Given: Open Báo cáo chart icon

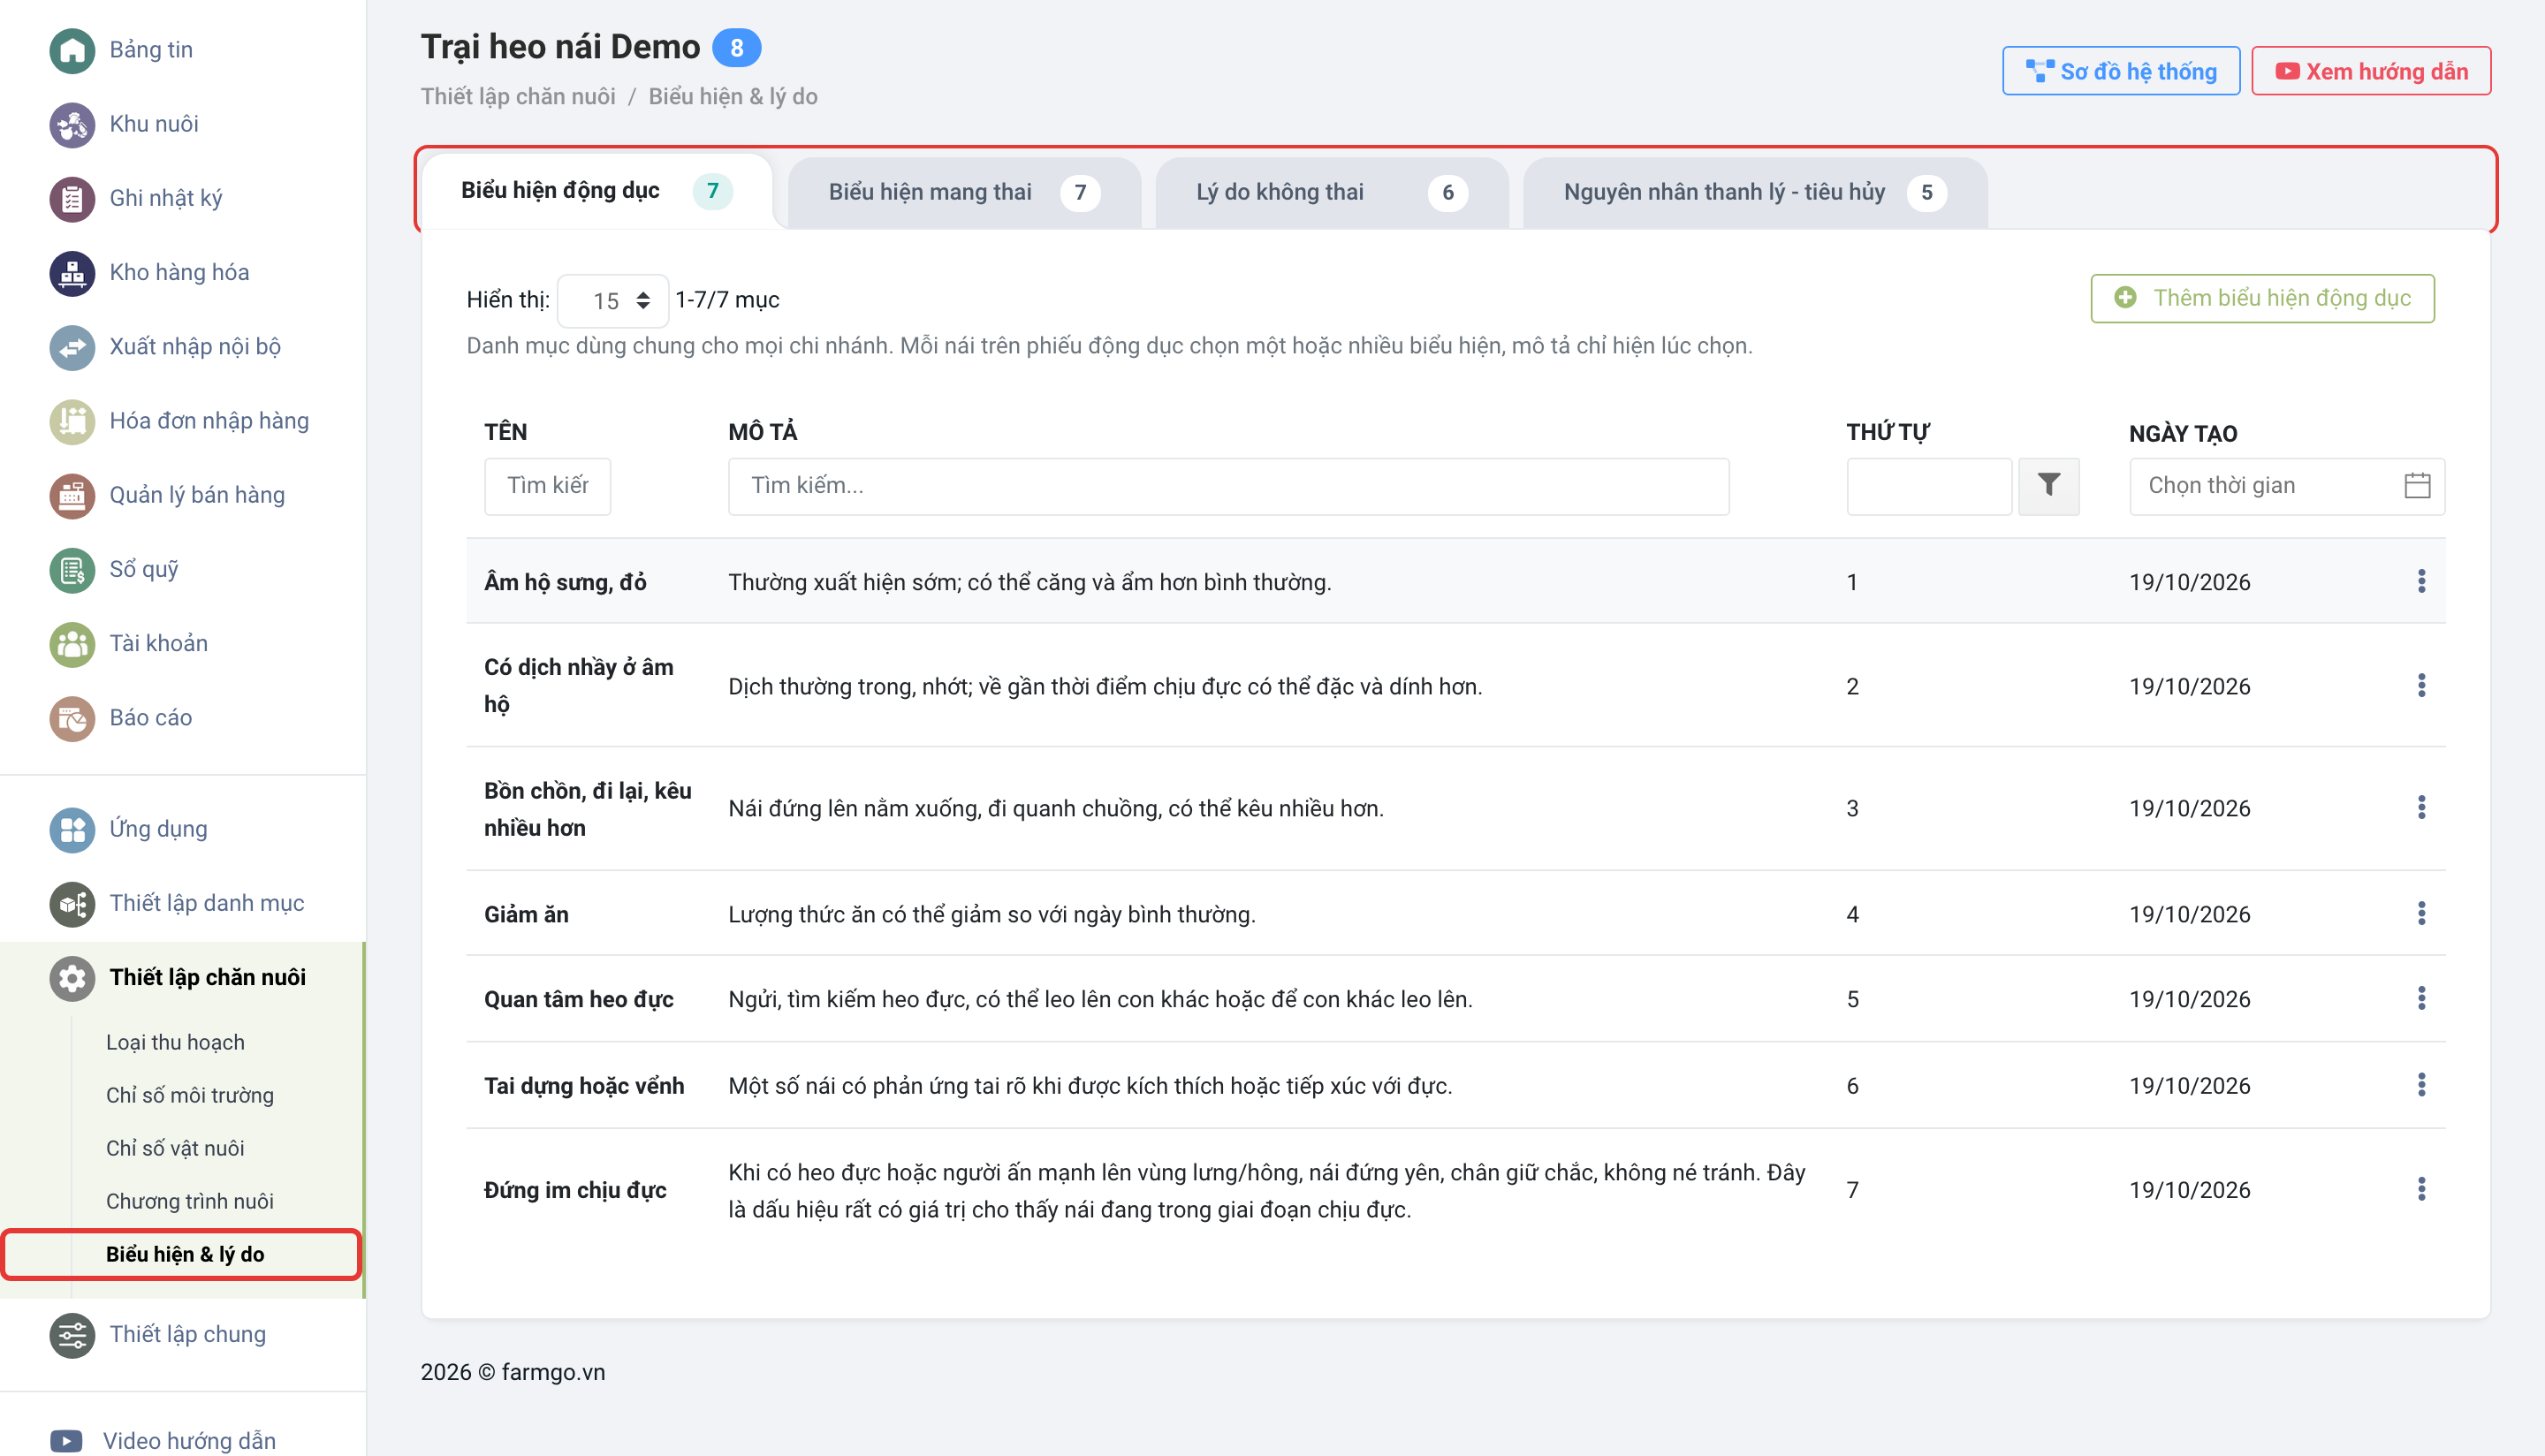Looking at the screenshot, I should tap(72, 718).
